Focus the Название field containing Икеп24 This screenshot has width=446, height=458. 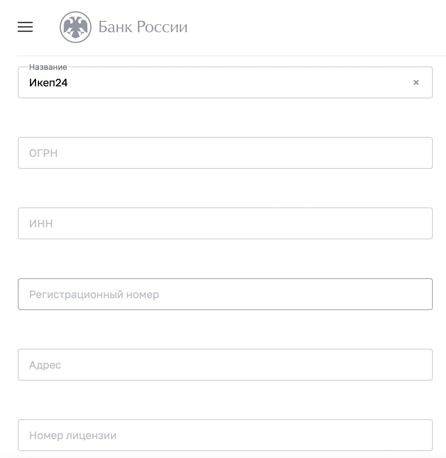(x=225, y=82)
